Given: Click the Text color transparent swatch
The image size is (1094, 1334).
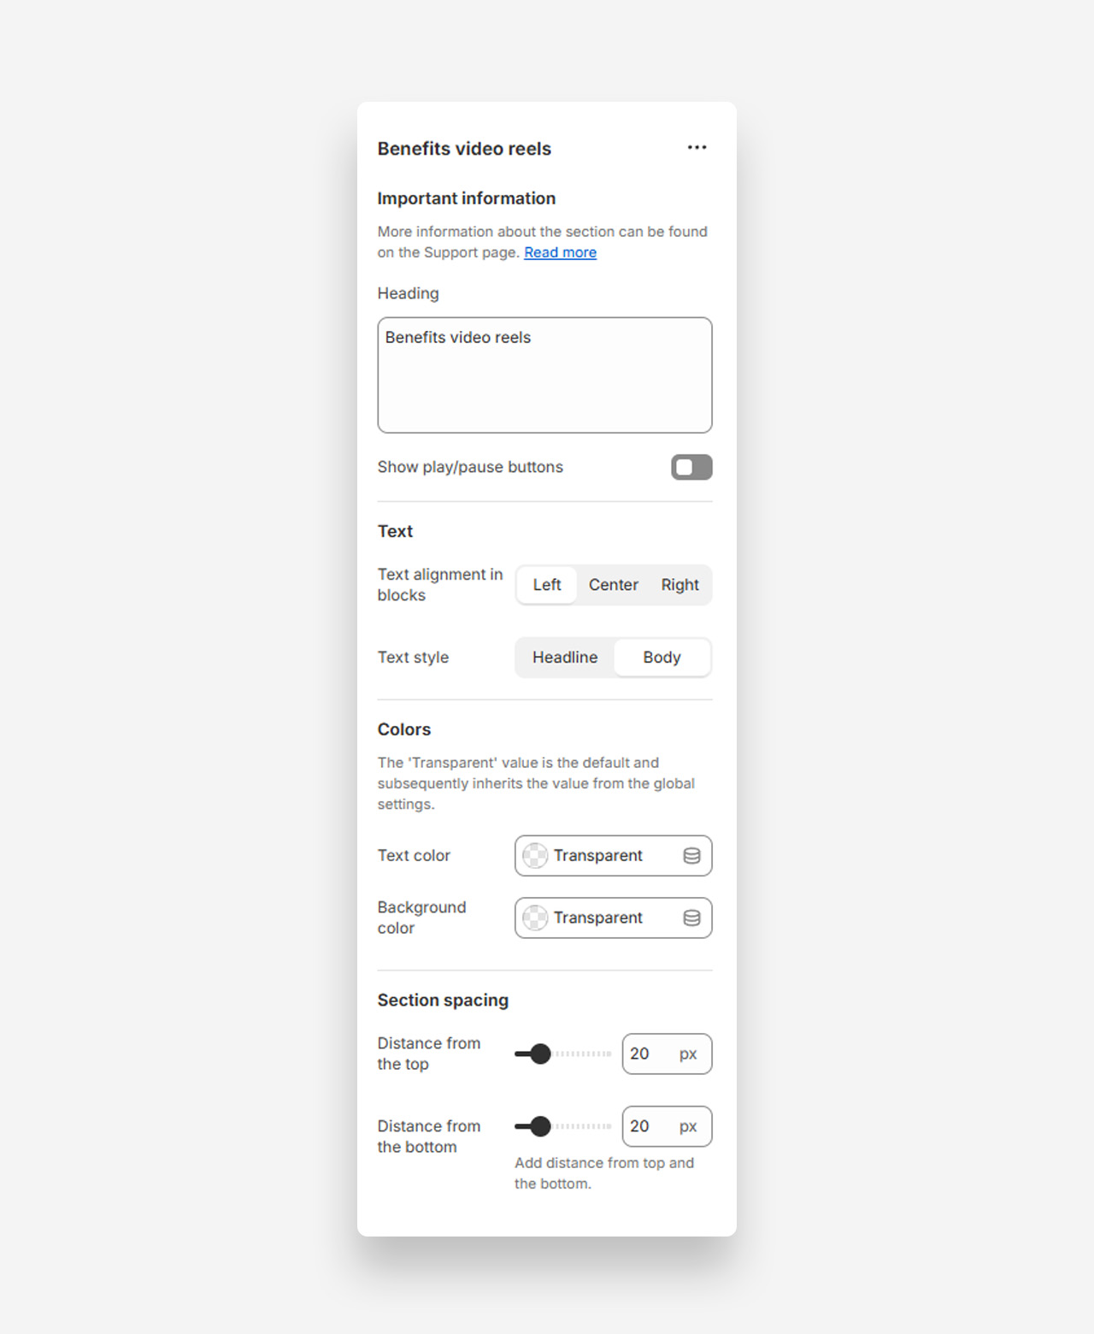Looking at the screenshot, I should 535,856.
